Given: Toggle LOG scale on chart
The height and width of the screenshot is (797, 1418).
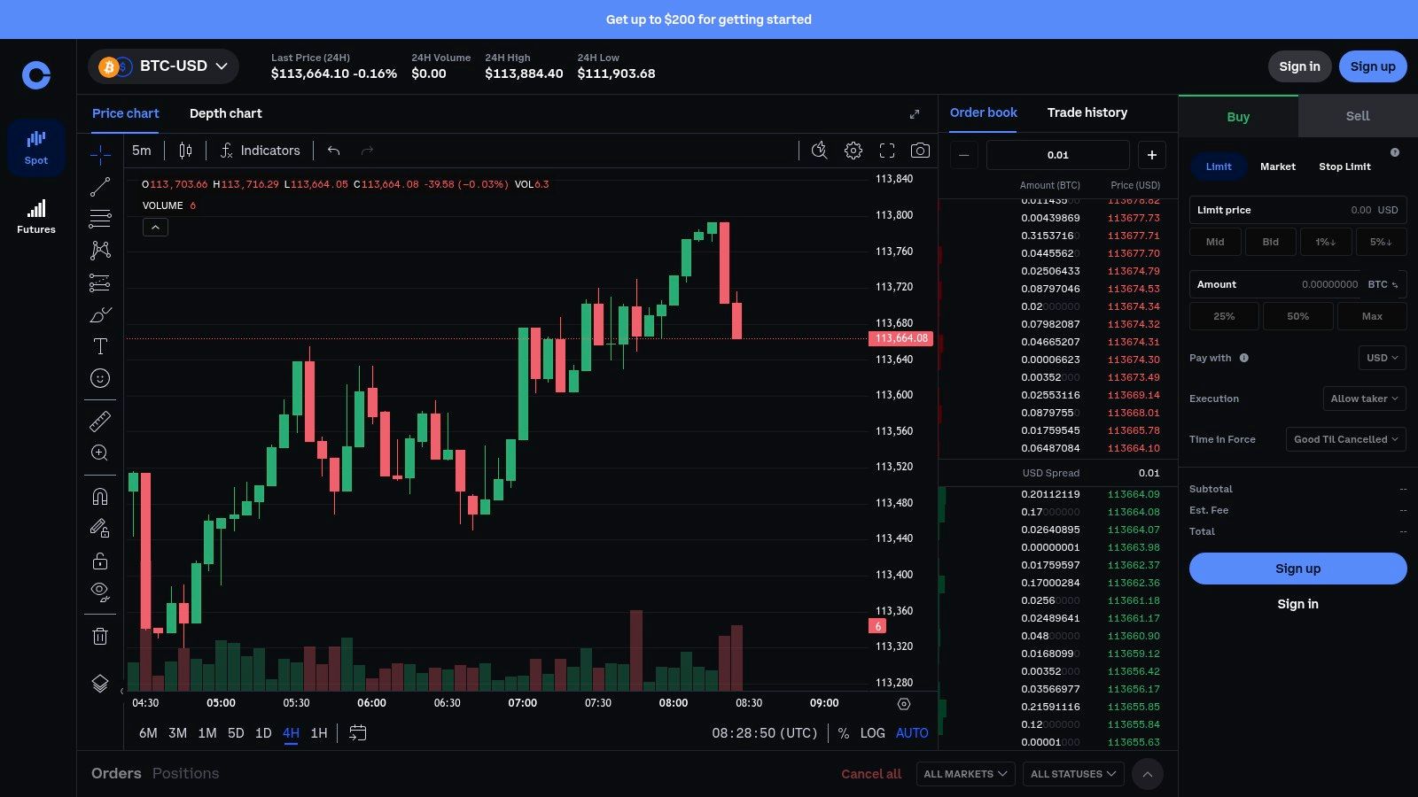Looking at the screenshot, I should (x=872, y=733).
